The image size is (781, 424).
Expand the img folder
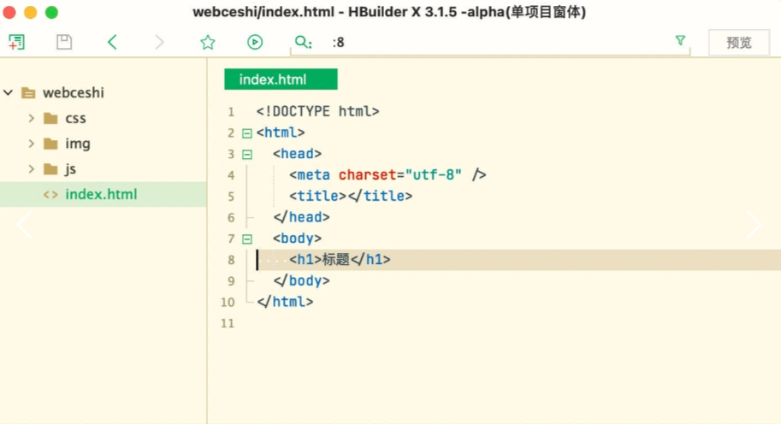32,144
